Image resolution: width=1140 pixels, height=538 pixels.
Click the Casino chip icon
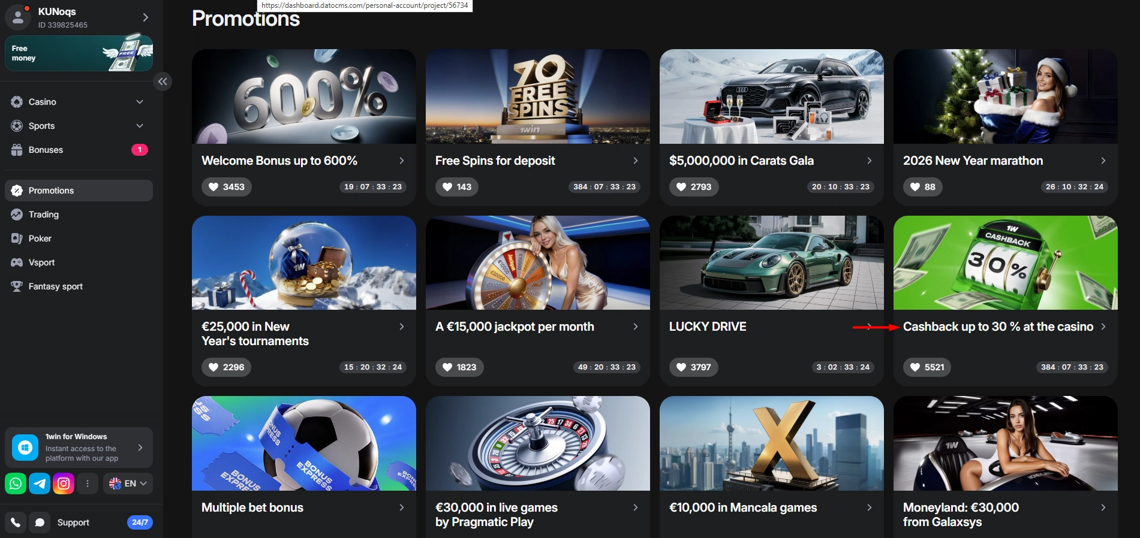17,102
